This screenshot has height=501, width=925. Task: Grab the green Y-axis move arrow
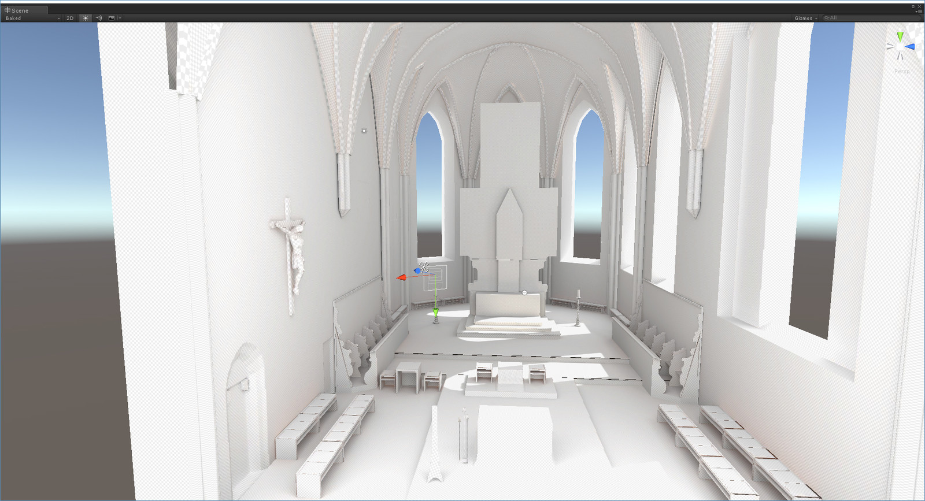(x=436, y=313)
